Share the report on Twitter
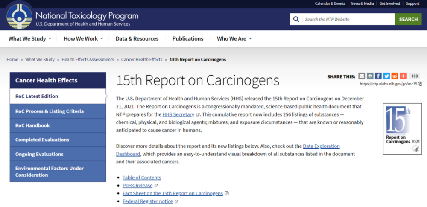Screen dimensions: 427x207 click(x=386, y=76)
